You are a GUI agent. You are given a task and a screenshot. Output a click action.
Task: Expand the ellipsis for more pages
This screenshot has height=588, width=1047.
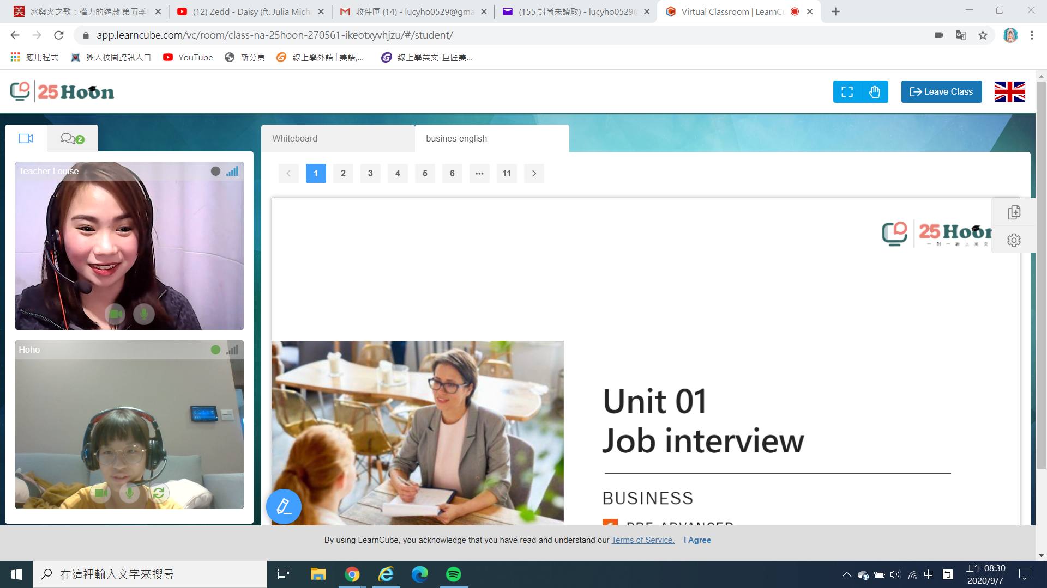coord(479,173)
